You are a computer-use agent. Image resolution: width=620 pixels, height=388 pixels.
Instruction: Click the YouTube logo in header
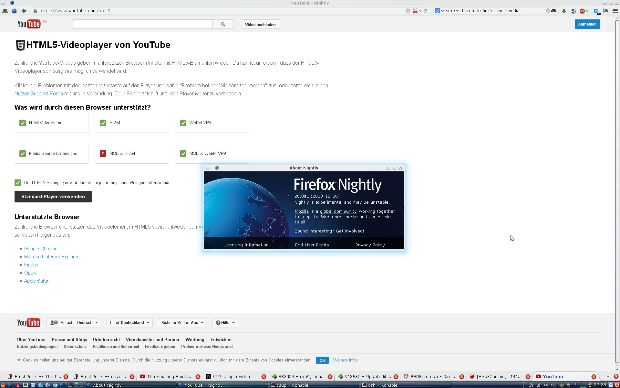click(x=29, y=24)
